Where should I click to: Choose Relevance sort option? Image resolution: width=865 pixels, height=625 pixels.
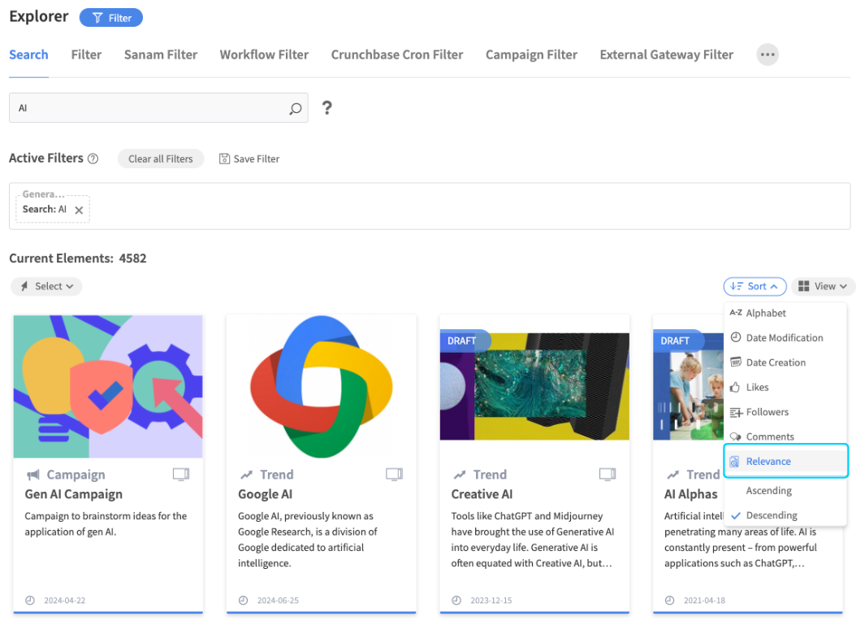click(x=768, y=461)
